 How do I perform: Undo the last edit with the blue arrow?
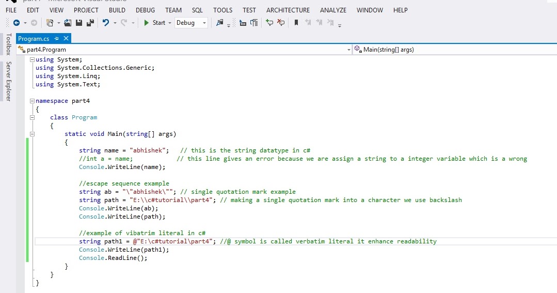point(105,23)
